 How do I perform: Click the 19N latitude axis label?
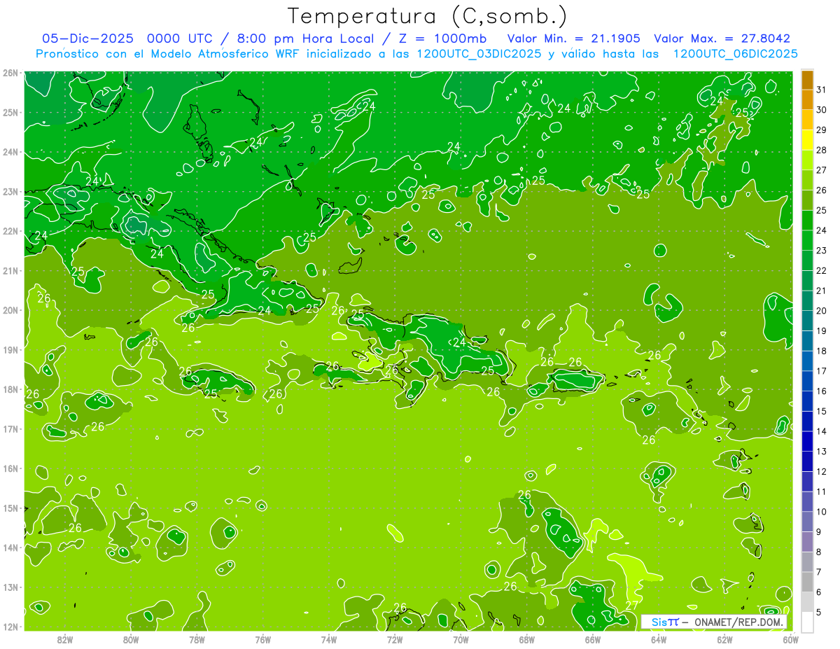pos(10,349)
